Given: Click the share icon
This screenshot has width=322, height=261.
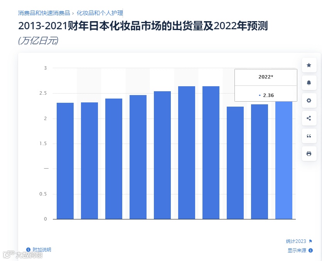Looking at the screenshot, I should (309, 118).
